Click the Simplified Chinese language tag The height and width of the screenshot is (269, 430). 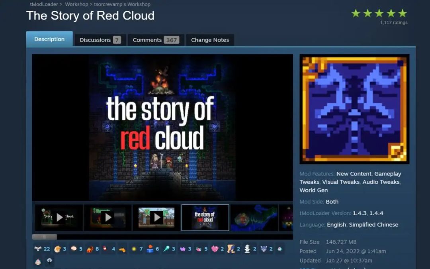pyautogui.click(x=373, y=224)
